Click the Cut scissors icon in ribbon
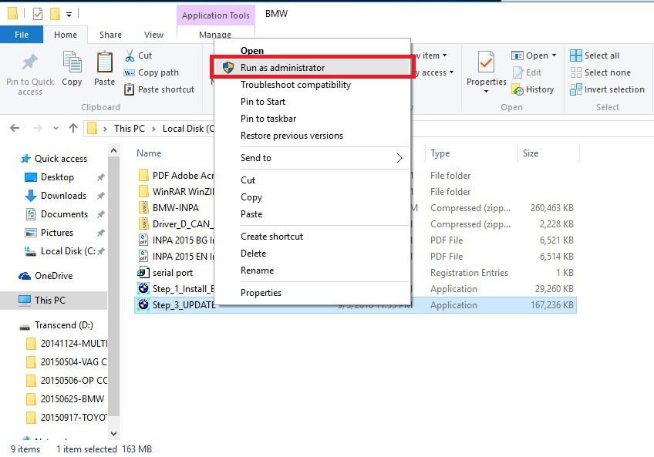Viewport: 654px width, 457px height. [130, 55]
